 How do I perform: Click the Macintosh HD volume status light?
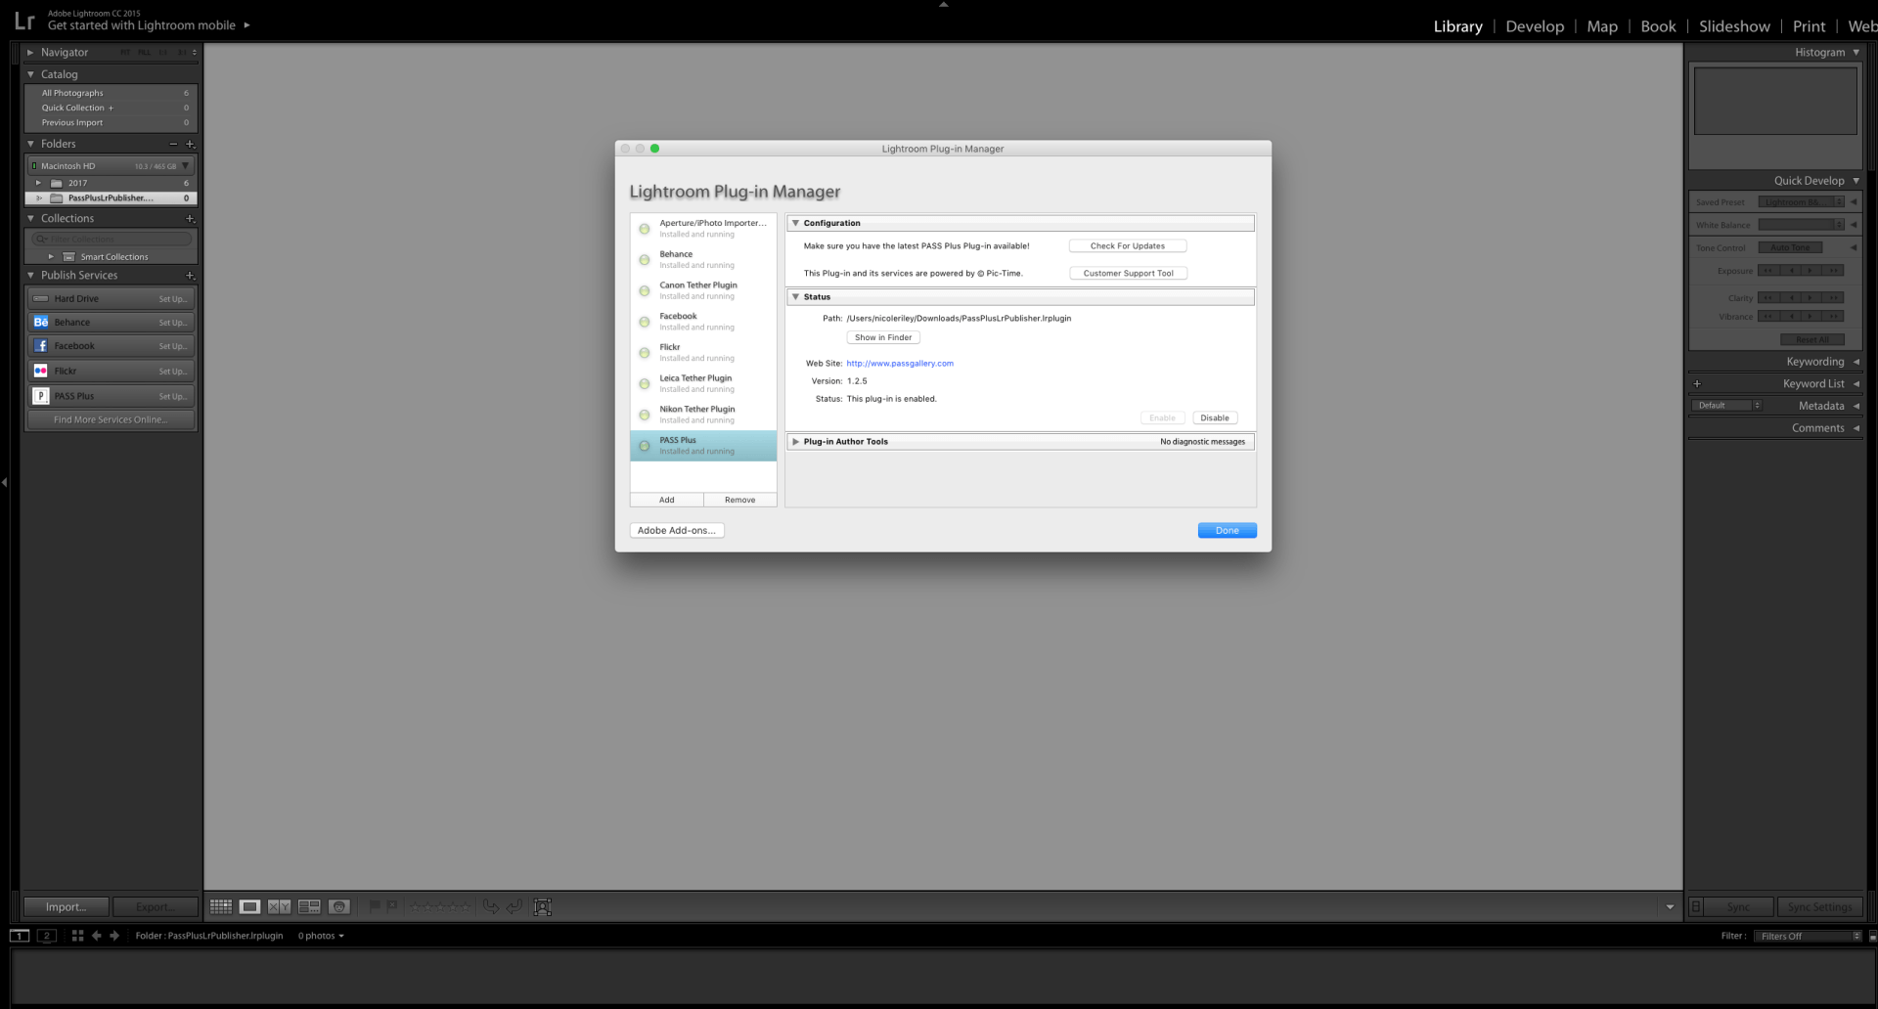(x=34, y=166)
